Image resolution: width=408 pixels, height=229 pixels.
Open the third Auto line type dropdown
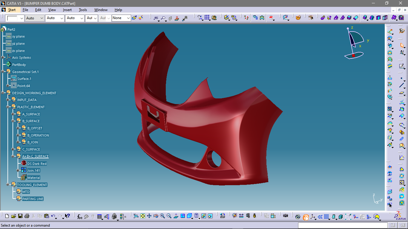coord(82,18)
